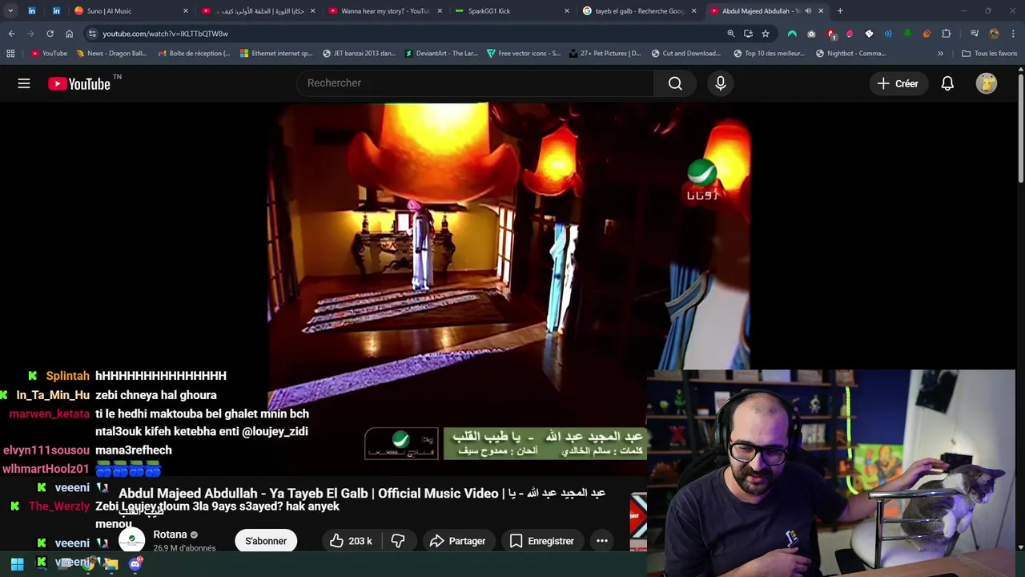1025x577 pixels.
Task: Open the tab search dropdown arrow
Action: click(x=10, y=10)
